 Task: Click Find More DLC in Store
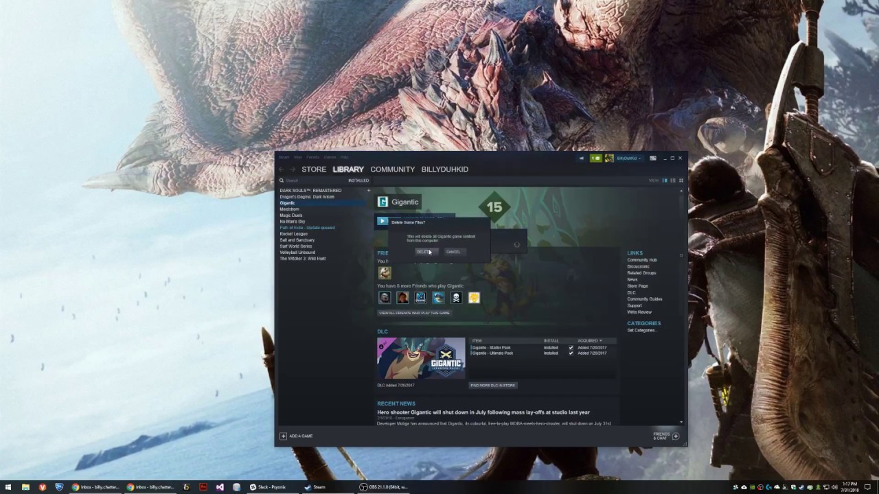[x=493, y=386]
